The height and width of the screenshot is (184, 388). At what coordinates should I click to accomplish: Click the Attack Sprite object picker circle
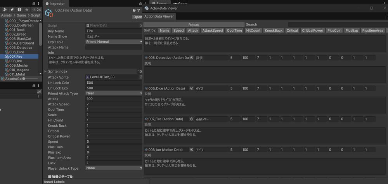[141, 77]
